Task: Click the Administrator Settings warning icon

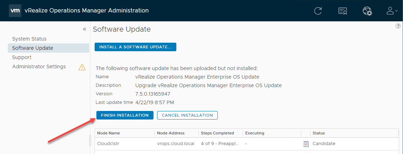Action: coord(82,67)
